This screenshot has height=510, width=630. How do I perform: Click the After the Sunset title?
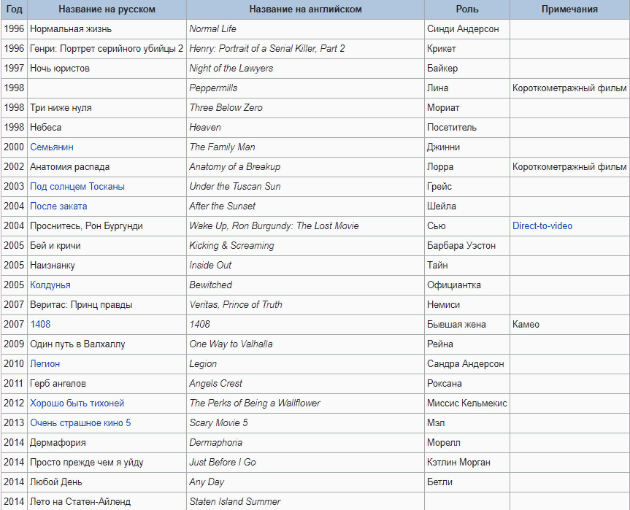coord(222,206)
